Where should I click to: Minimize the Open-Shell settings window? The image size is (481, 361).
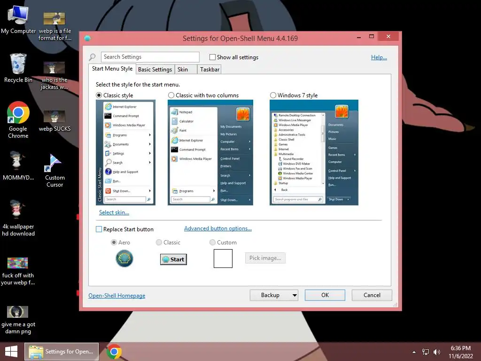(x=358, y=37)
